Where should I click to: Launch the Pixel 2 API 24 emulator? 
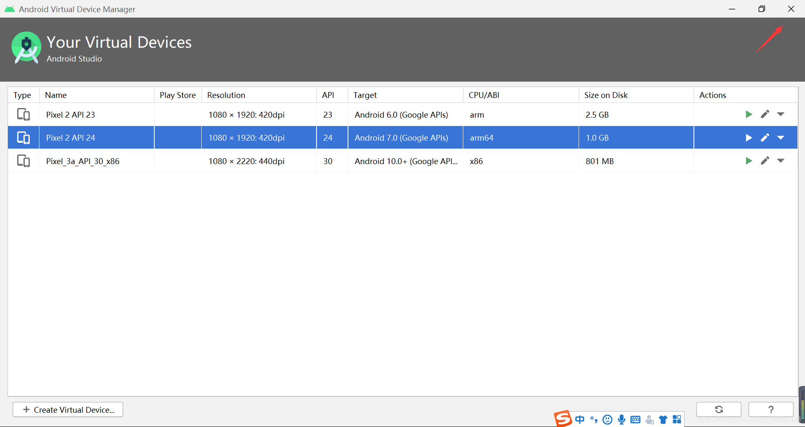[x=749, y=138]
